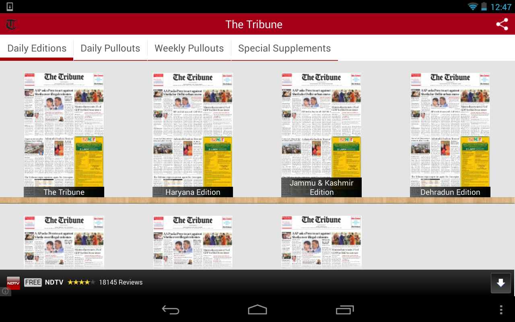
Task: Tap the download notification icon in status bar
Action: coord(10,7)
